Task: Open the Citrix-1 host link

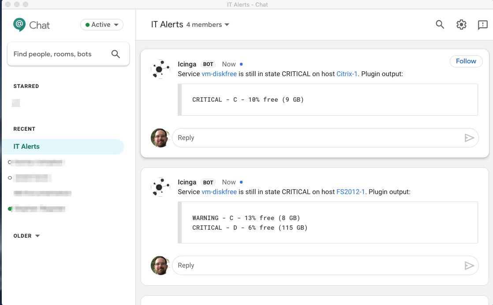Action: click(x=347, y=74)
